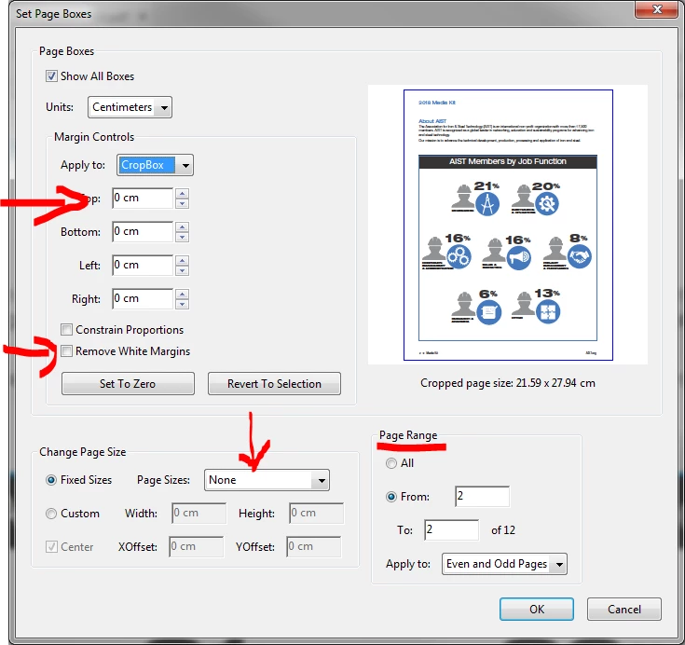Open the Units dropdown showing Centimeters
685x645 pixels.
130,107
